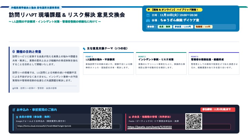Image resolution: width=248 pixels, height=139 pixels.
Task: Click the paragraph starting 訪問リハビリに従事する会員
Action: pos(45,60)
